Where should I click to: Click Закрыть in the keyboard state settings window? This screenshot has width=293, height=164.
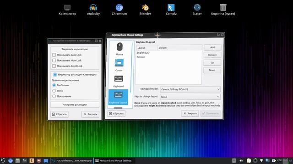91,114
